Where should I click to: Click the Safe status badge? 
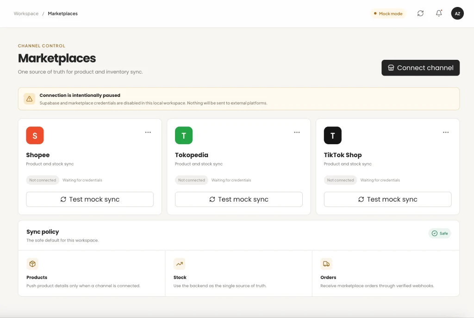[x=440, y=233]
